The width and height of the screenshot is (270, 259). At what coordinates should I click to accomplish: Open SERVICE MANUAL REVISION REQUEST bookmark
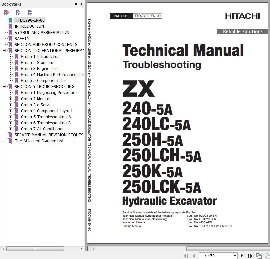49,135
